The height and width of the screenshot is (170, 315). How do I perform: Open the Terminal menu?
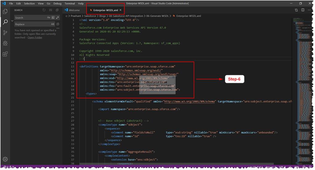[70, 3]
